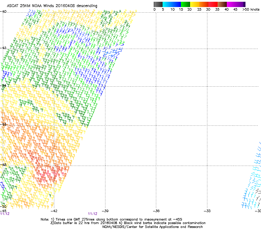This screenshot has width=261, height=229.
Task: Click the '>50 knots' legend label
Action: pyautogui.click(x=251, y=10)
